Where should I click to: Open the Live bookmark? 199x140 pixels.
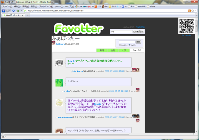tap(79, 6)
